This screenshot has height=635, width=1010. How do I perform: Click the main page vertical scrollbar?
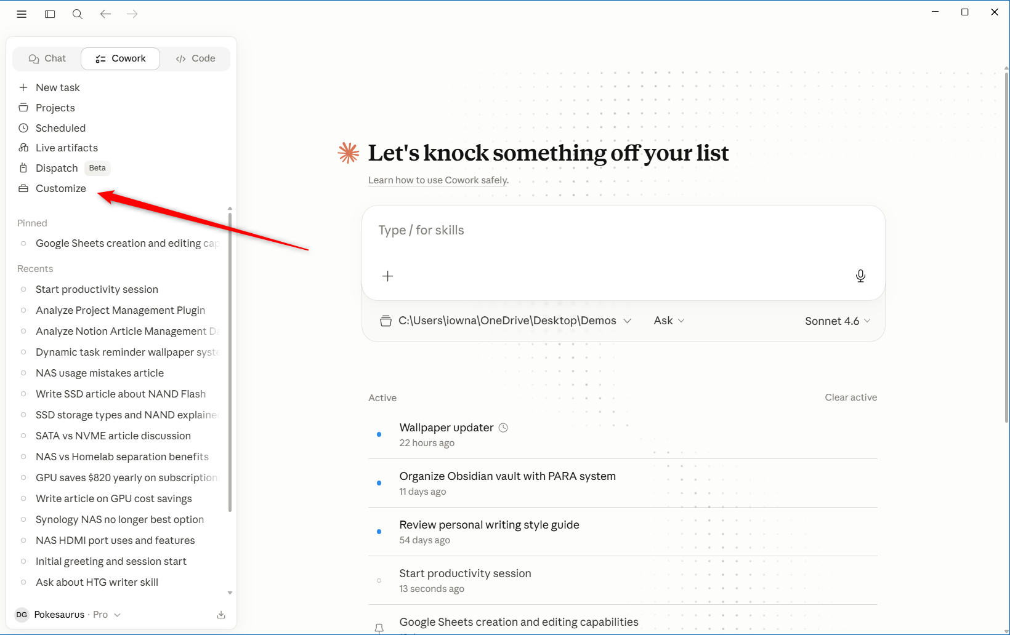1006,246
